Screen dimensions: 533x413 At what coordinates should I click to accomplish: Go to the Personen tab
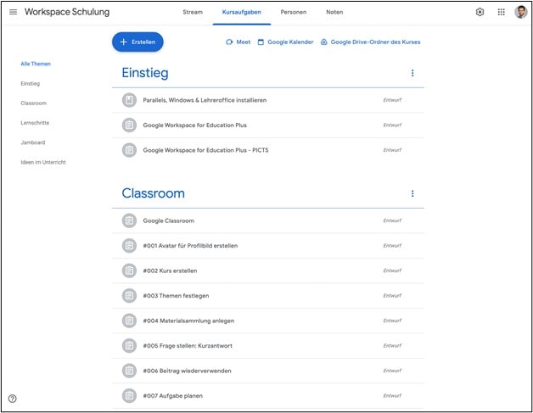point(294,12)
